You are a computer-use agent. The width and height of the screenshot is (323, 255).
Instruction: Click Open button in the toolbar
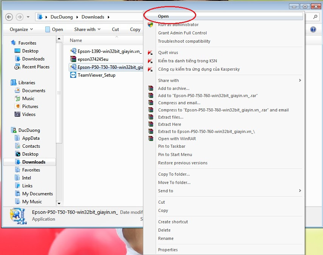(54, 29)
